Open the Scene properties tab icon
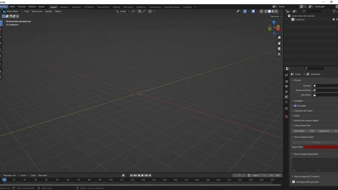This screenshot has width=338, height=190. (286, 97)
